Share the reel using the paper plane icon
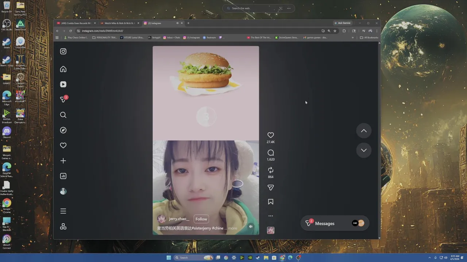The width and height of the screenshot is (467, 262). point(271,188)
